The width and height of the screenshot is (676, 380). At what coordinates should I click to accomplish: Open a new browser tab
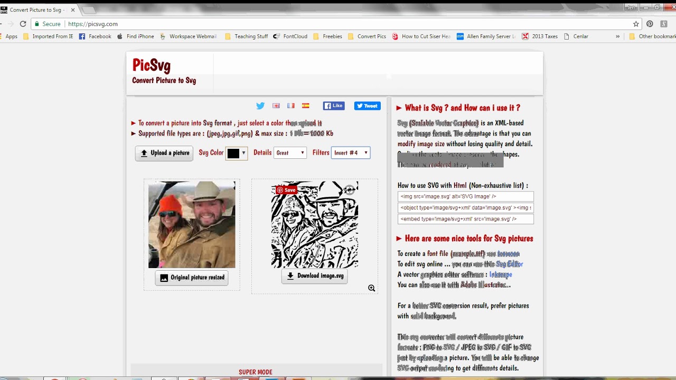coord(89,9)
